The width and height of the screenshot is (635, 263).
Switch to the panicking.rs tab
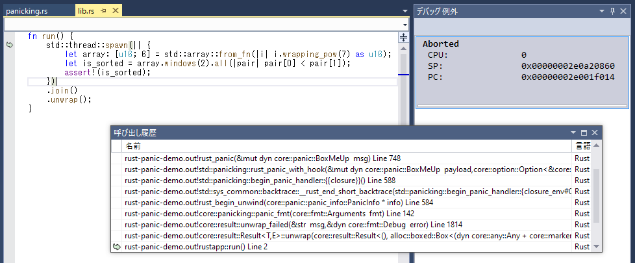[27, 11]
